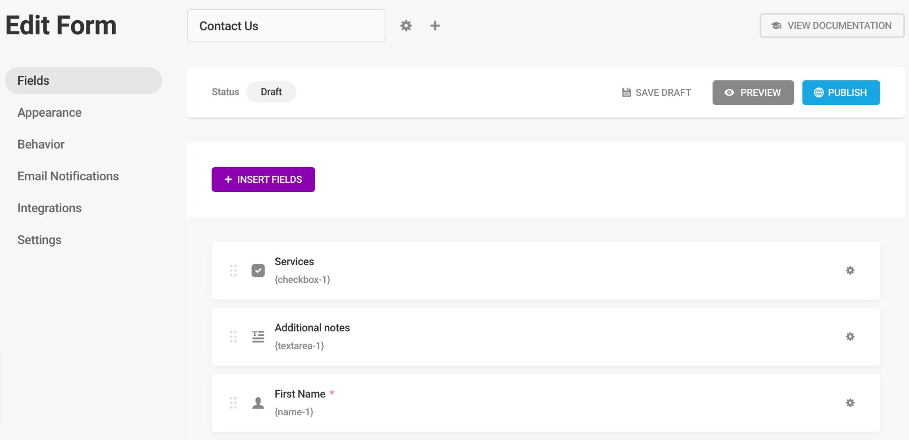Click the person icon of First Name field
This screenshot has width=909, height=440.
(x=258, y=403)
